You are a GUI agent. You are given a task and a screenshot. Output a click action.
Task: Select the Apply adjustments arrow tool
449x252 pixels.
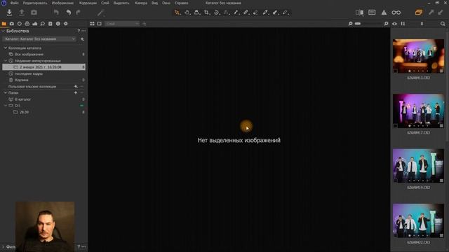[276, 13]
